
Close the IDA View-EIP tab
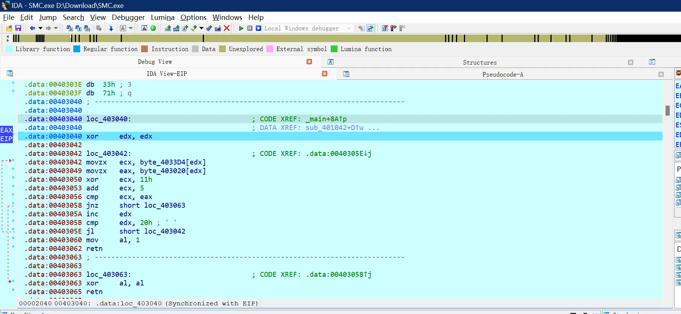point(325,74)
